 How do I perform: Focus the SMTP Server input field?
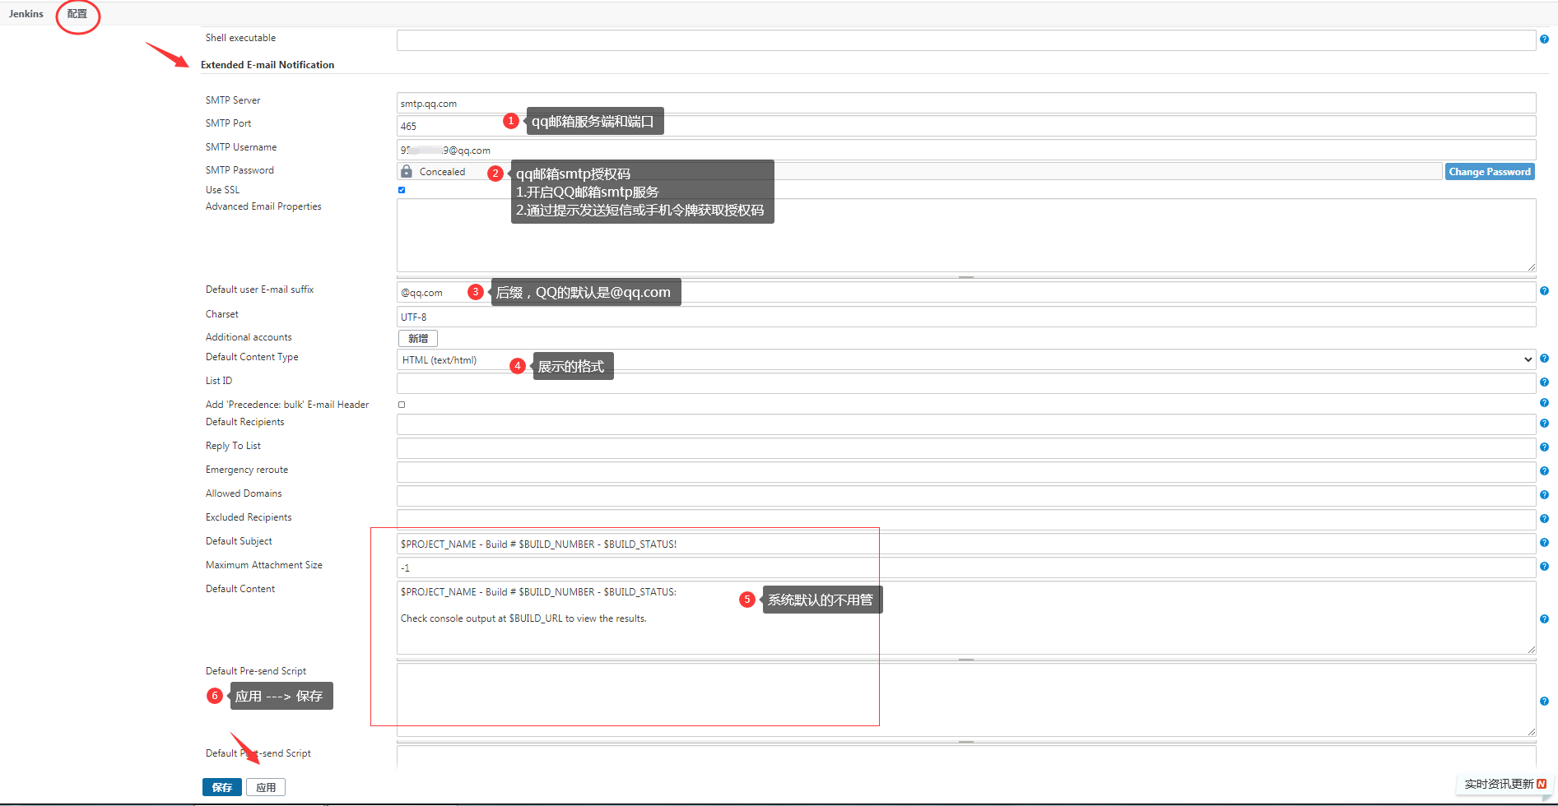[x=965, y=104]
